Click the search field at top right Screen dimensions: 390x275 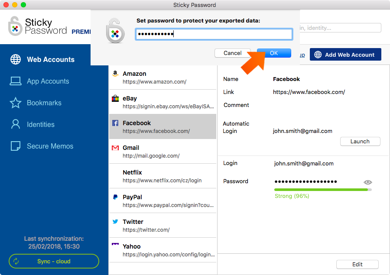[x=340, y=28]
